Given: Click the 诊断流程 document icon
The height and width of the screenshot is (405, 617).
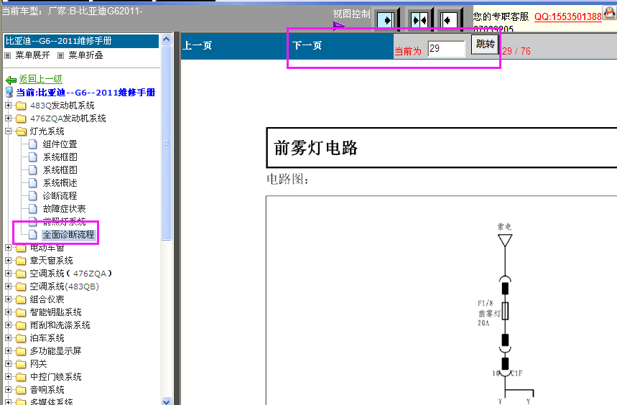Looking at the screenshot, I should click(x=33, y=196).
